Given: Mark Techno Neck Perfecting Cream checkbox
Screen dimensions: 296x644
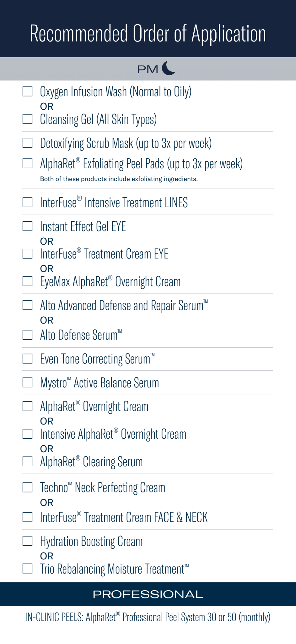Looking at the screenshot, I should [x=28, y=488].
